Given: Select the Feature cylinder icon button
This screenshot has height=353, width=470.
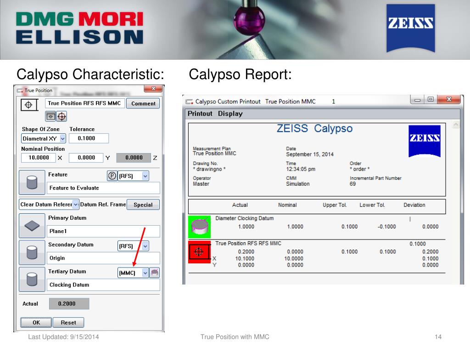Looking at the screenshot, I should 32,182.
